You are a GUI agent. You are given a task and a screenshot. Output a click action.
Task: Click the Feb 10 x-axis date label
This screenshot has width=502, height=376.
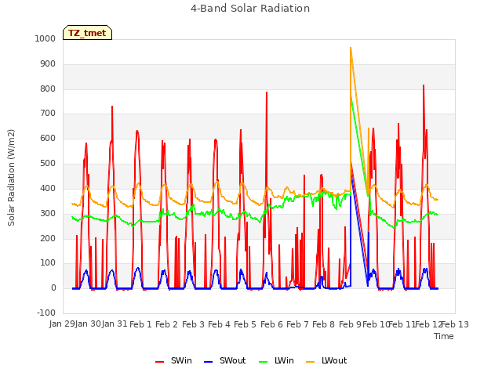tap(376, 324)
